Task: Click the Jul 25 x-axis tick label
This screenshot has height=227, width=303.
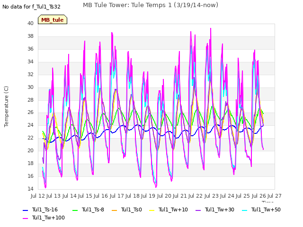Action: [x=243, y=196]
